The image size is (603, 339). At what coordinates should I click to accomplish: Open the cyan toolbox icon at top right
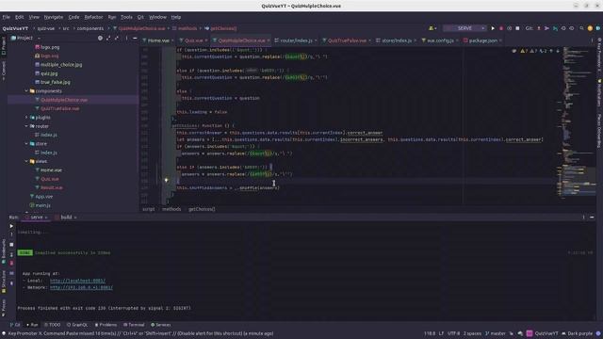[x=598, y=28]
